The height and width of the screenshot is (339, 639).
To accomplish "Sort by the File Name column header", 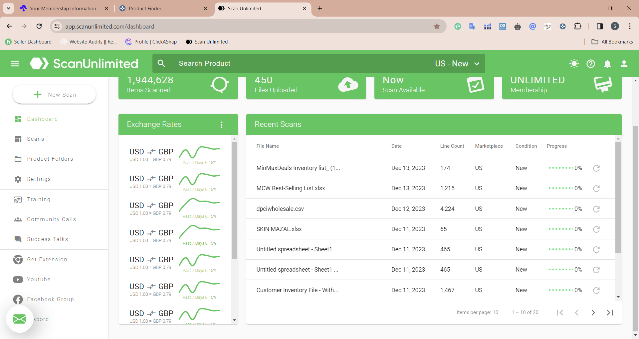I will [268, 146].
